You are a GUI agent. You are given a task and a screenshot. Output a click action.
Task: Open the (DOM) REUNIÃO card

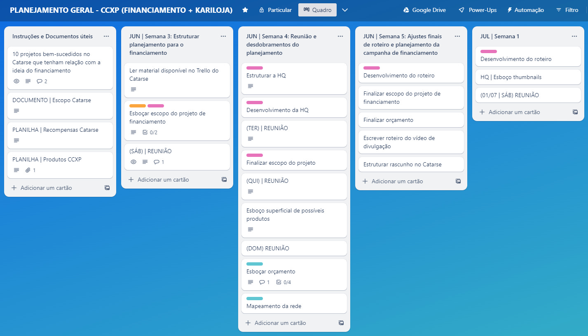[x=294, y=248]
